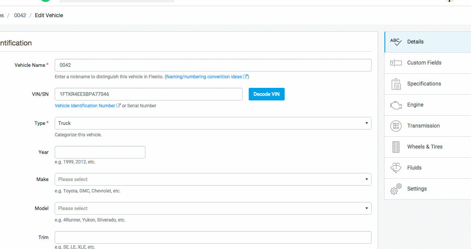The image size is (471, 249).
Task: Focus the Vehicle Name text field
Action: (x=213, y=65)
